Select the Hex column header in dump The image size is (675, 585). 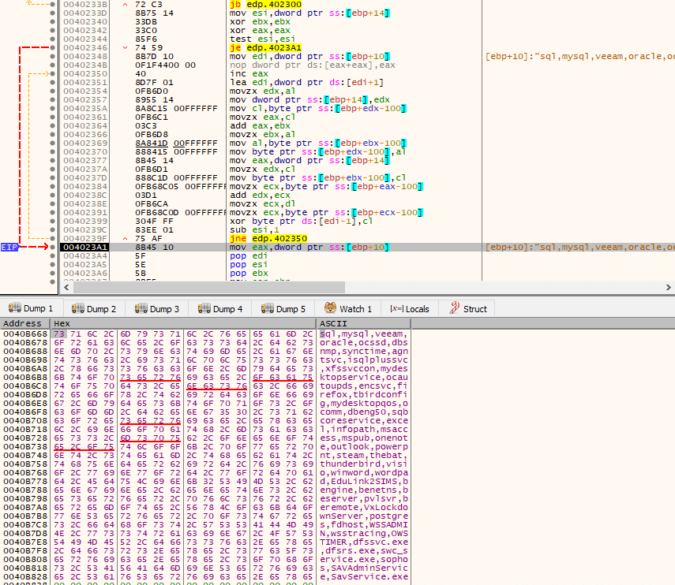[x=183, y=323]
